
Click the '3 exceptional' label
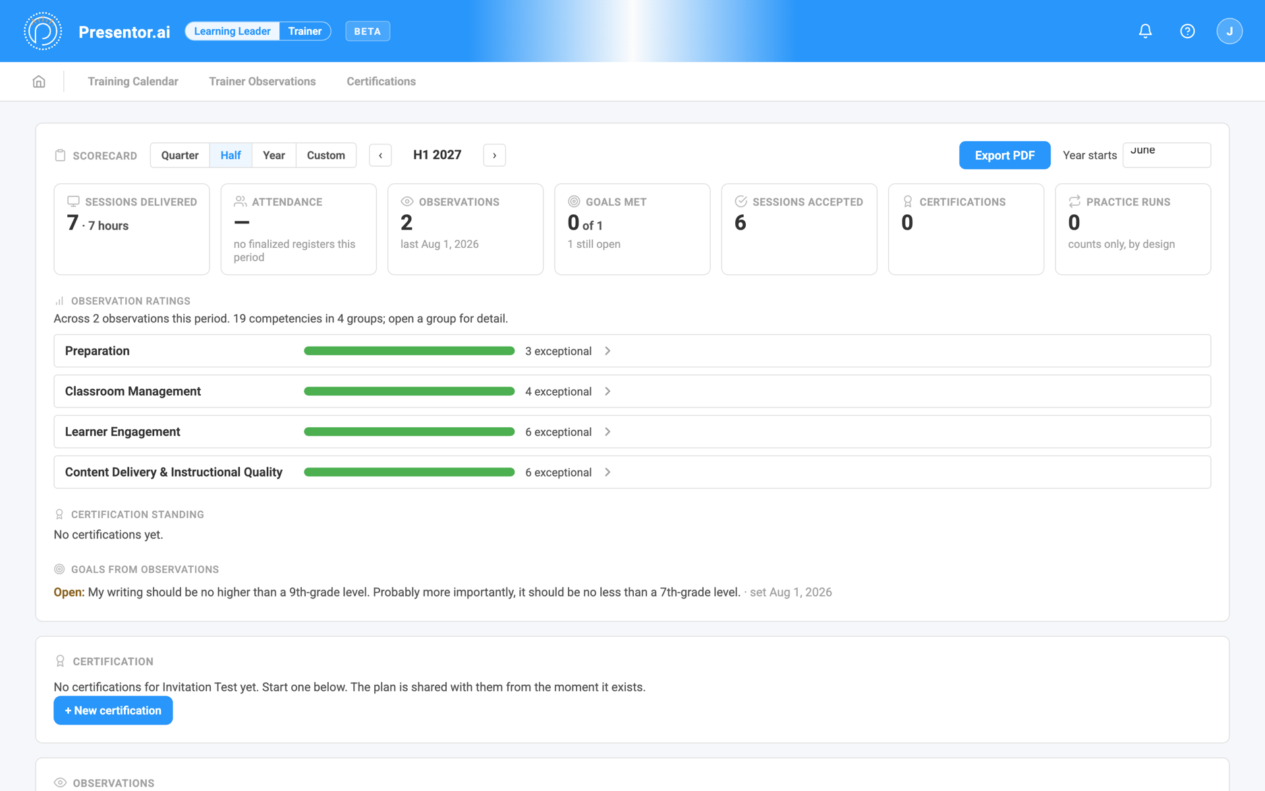click(559, 351)
